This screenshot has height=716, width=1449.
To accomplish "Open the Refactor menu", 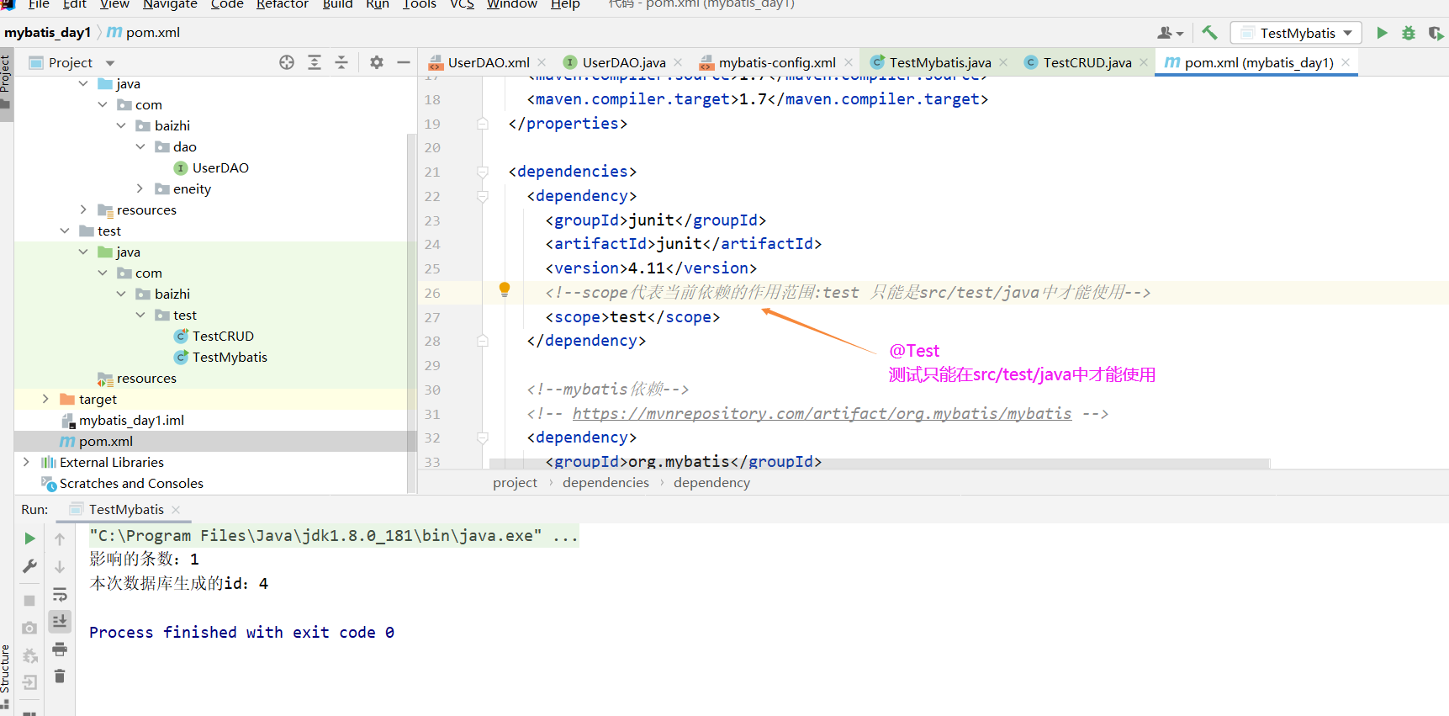I will pyautogui.click(x=283, y=4).
